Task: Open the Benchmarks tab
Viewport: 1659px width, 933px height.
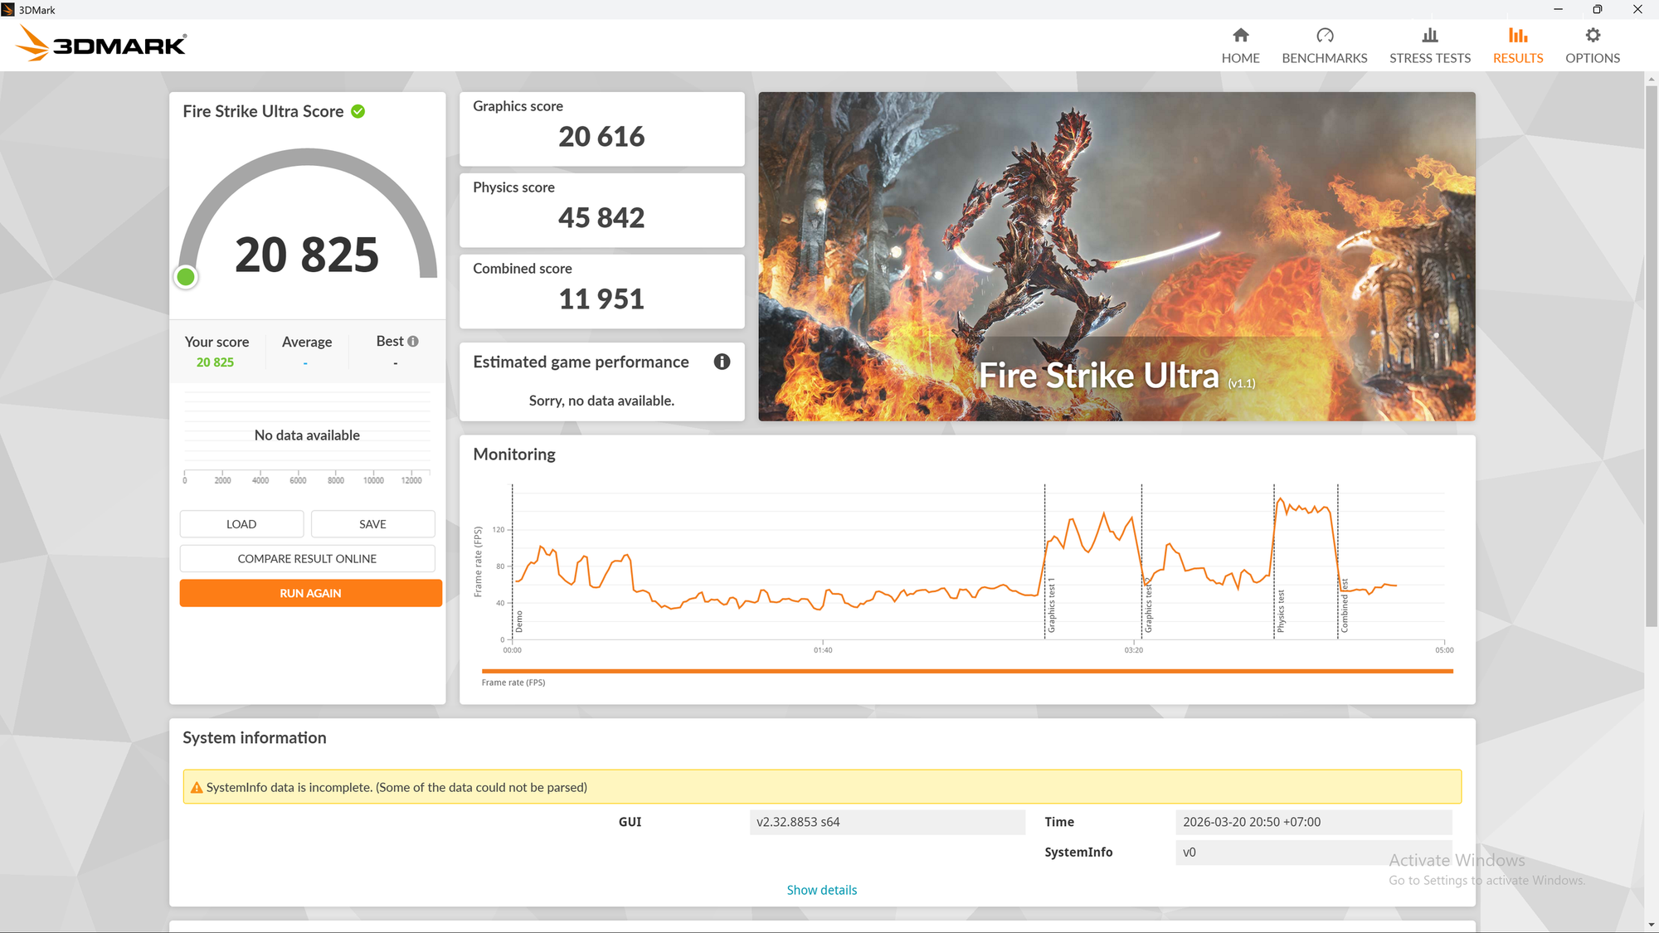Action: click(x=1324, y=44)
